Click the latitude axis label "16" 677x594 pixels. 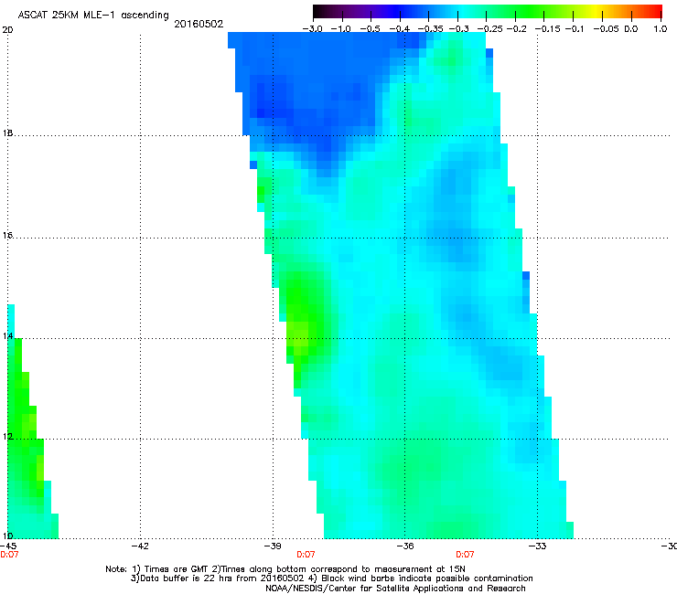[7, 236]
